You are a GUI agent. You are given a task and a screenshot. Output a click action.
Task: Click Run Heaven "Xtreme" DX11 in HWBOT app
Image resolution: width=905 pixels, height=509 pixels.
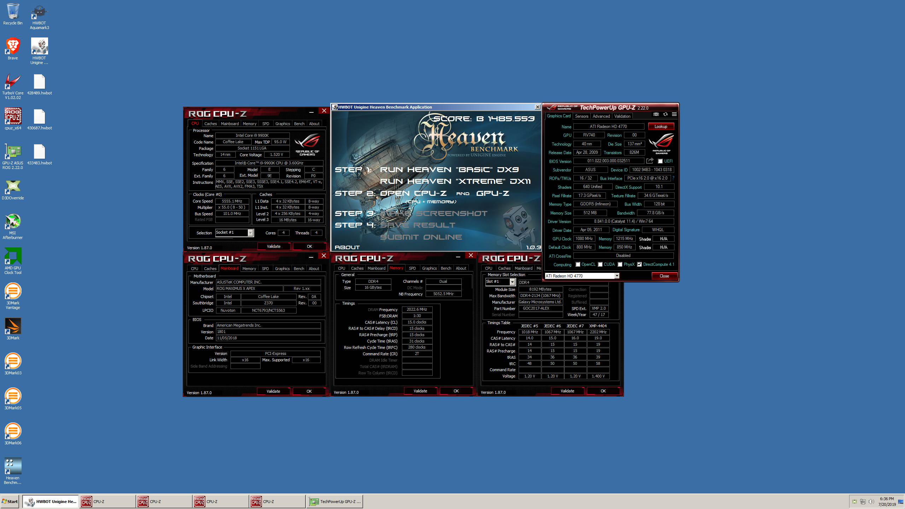click(x=455, y=181)
